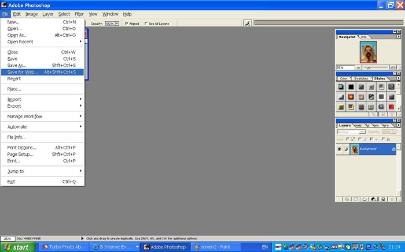405x252 pixels.
Task: Expand the Manage Workflow submenu
Action: point(43,116)
